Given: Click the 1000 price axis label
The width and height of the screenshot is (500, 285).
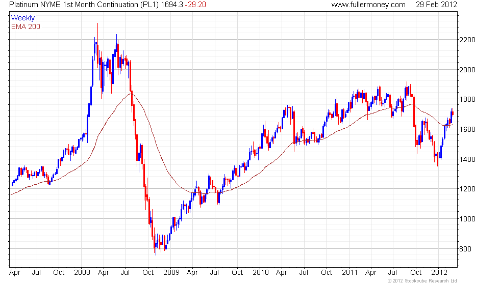Looking at the screenshot, I should coord(467,219).
